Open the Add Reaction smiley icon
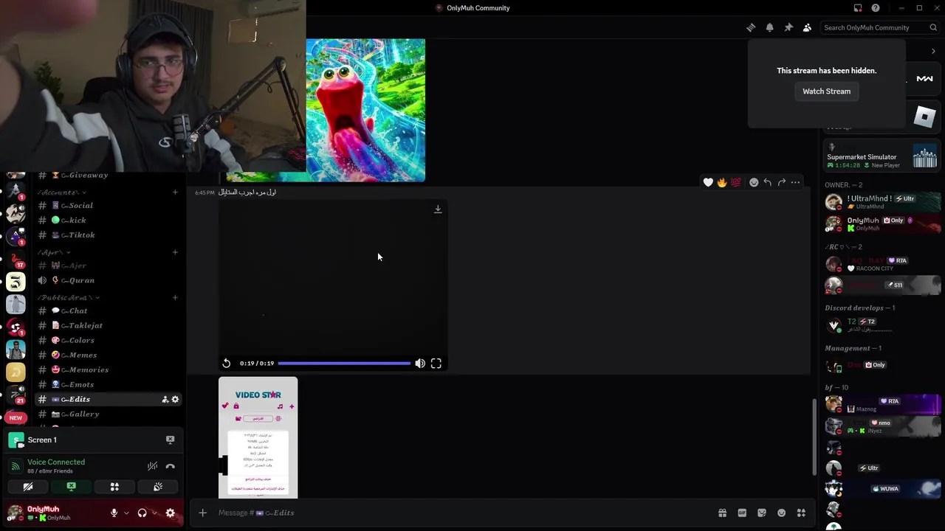The image size is (945, 531). click(x=754, y=182)
